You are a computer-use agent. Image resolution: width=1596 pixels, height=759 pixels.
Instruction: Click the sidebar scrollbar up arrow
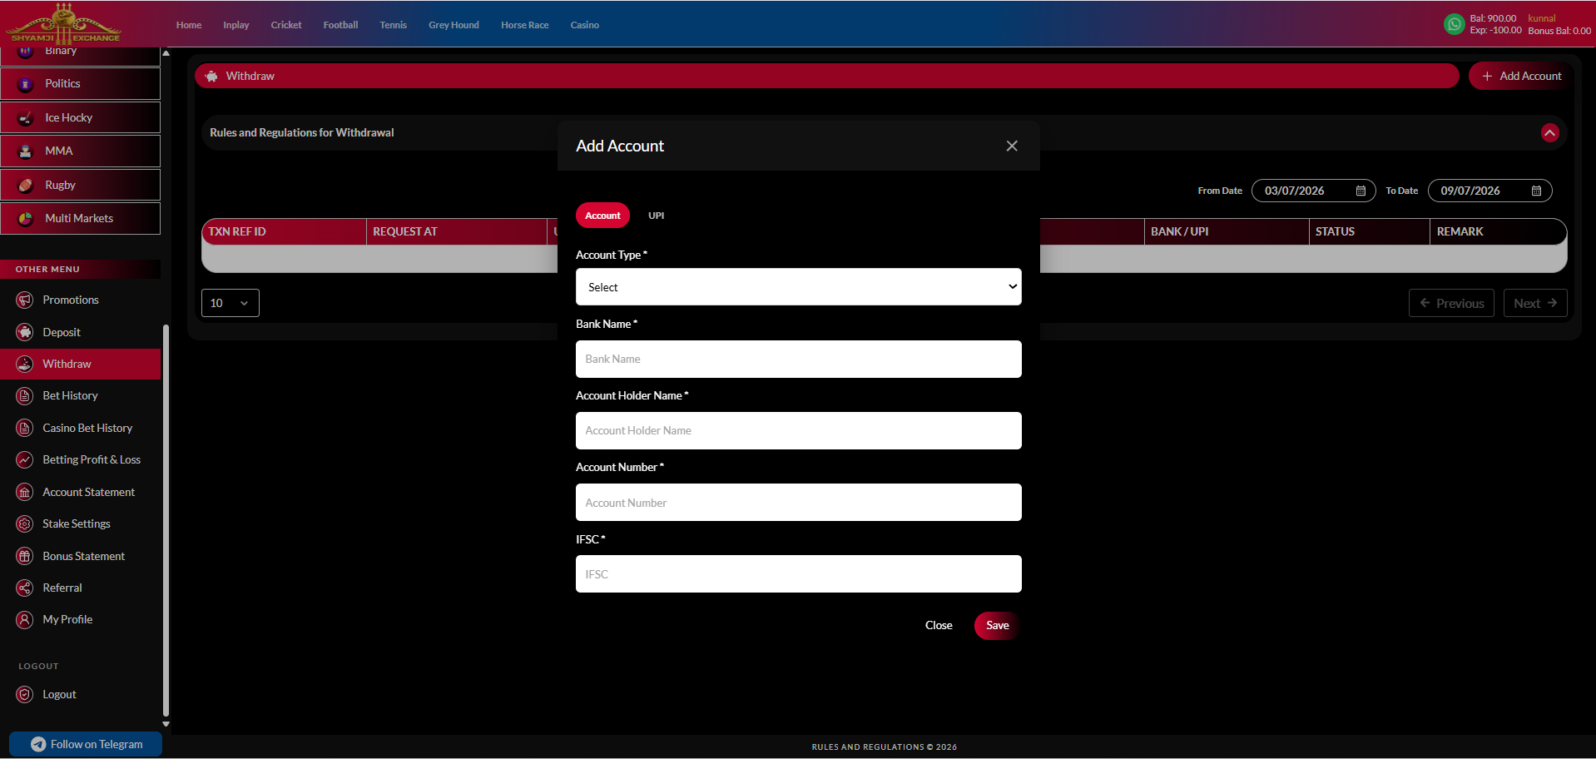click(166, 53)
